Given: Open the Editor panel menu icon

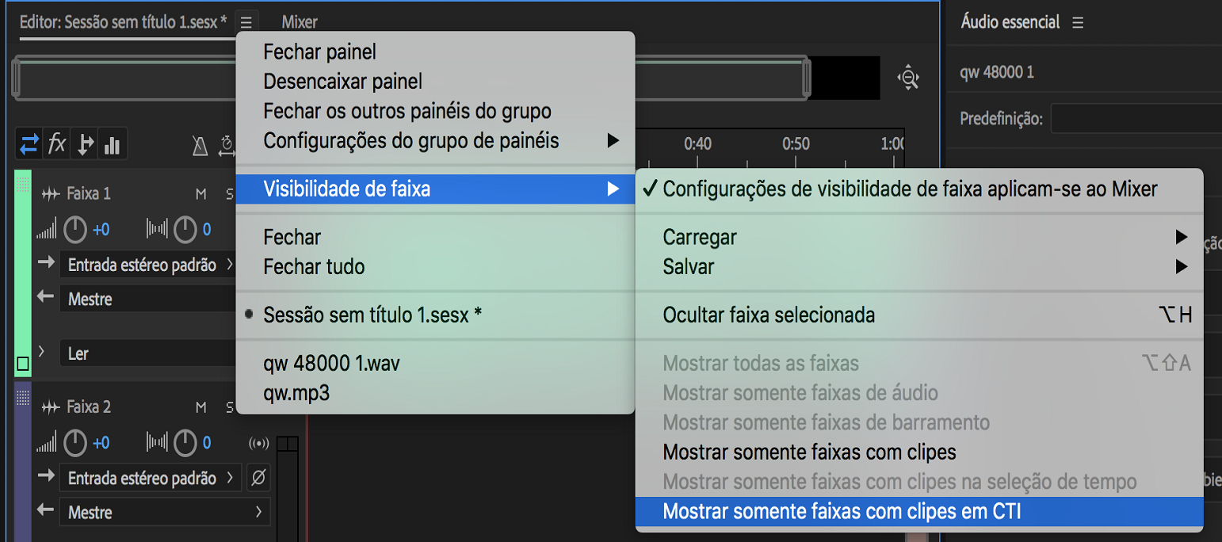Looking at the screenshot, I should tap(246, 22).
